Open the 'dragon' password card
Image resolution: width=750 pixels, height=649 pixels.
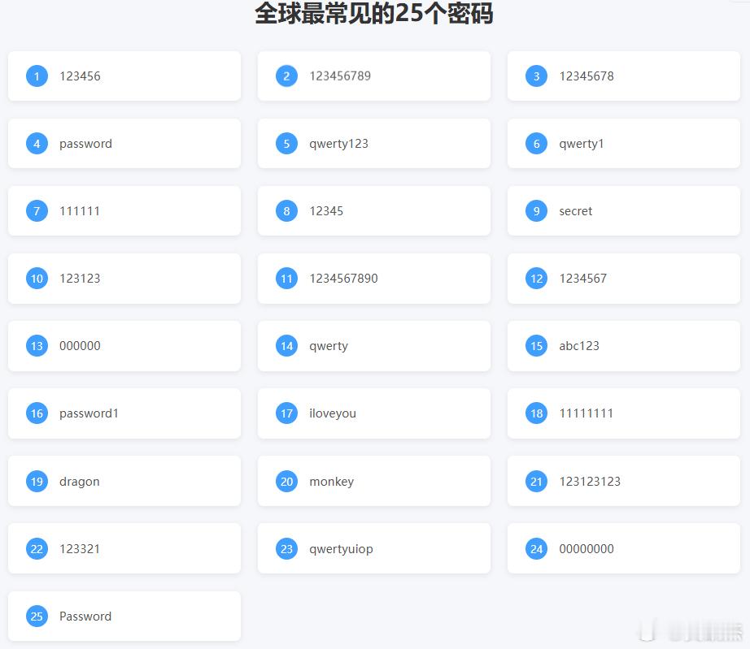click(124, 481)
